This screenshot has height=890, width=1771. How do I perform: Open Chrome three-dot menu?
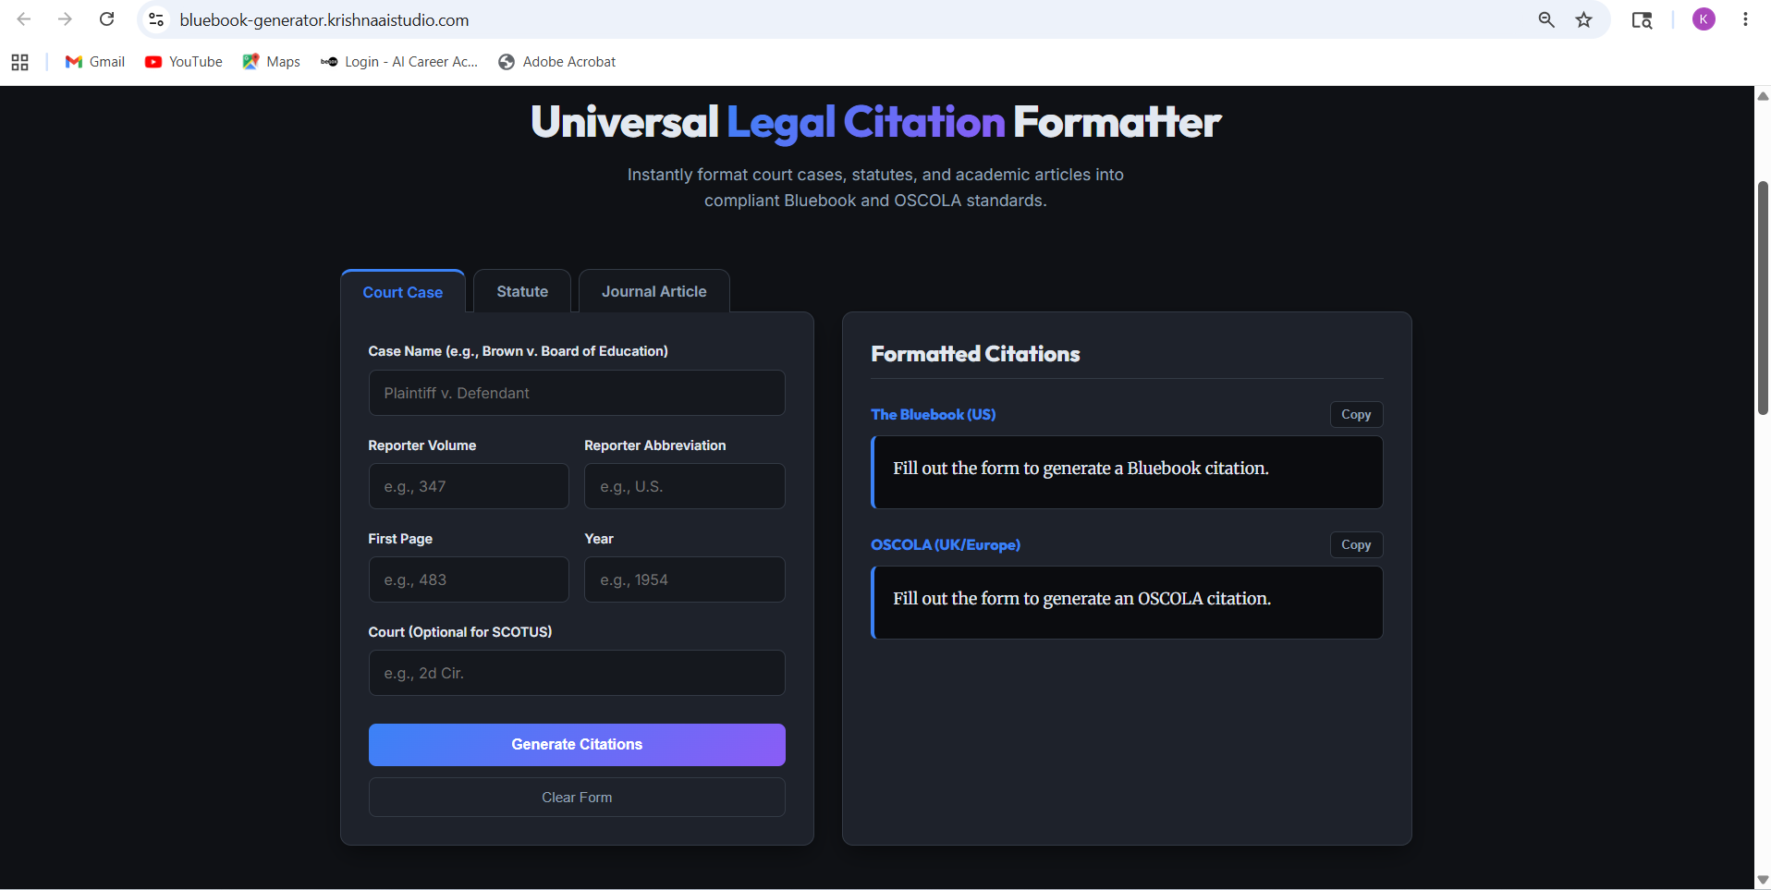coord(1745,19)
